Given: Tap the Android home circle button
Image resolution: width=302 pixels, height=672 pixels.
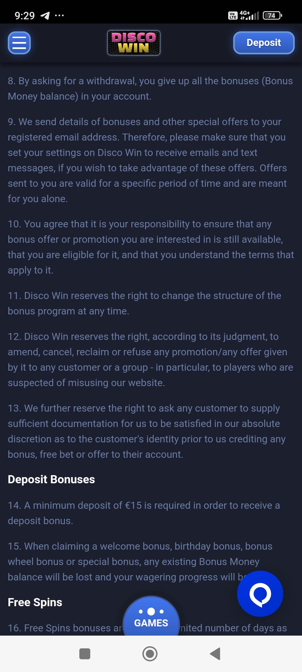Looking at the screenshot, I should coord(150,654).
